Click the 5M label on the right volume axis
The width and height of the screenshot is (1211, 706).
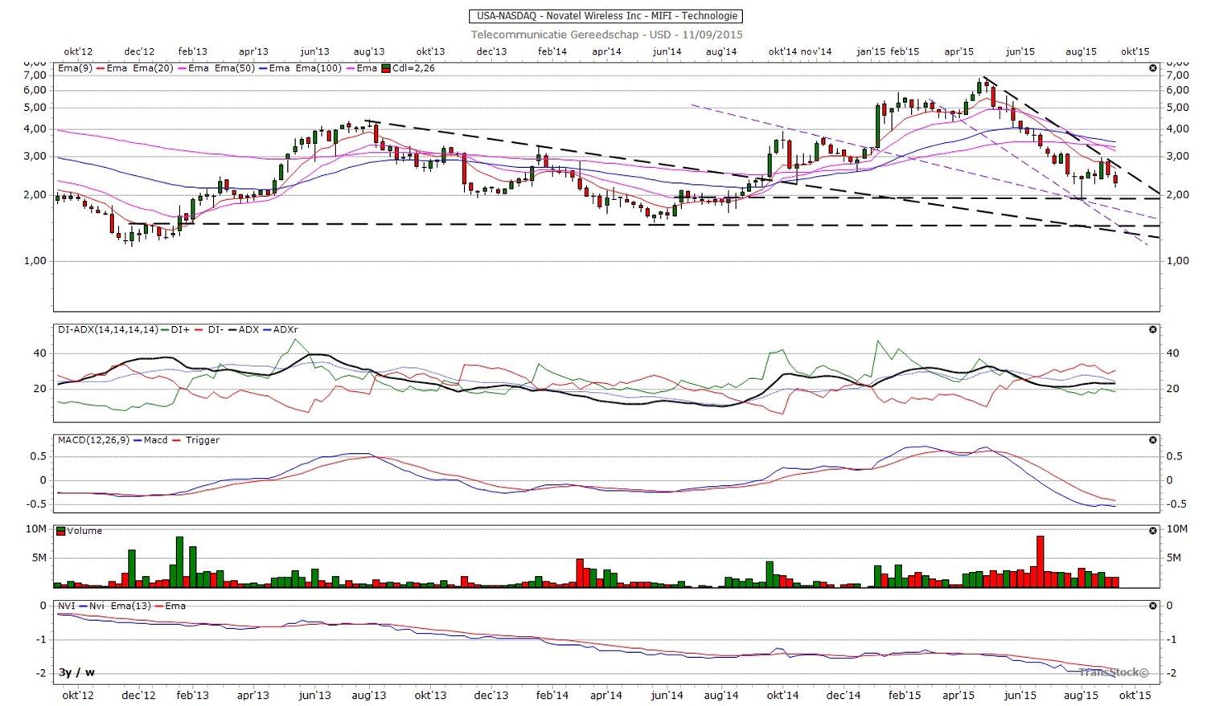[1174, 557]
